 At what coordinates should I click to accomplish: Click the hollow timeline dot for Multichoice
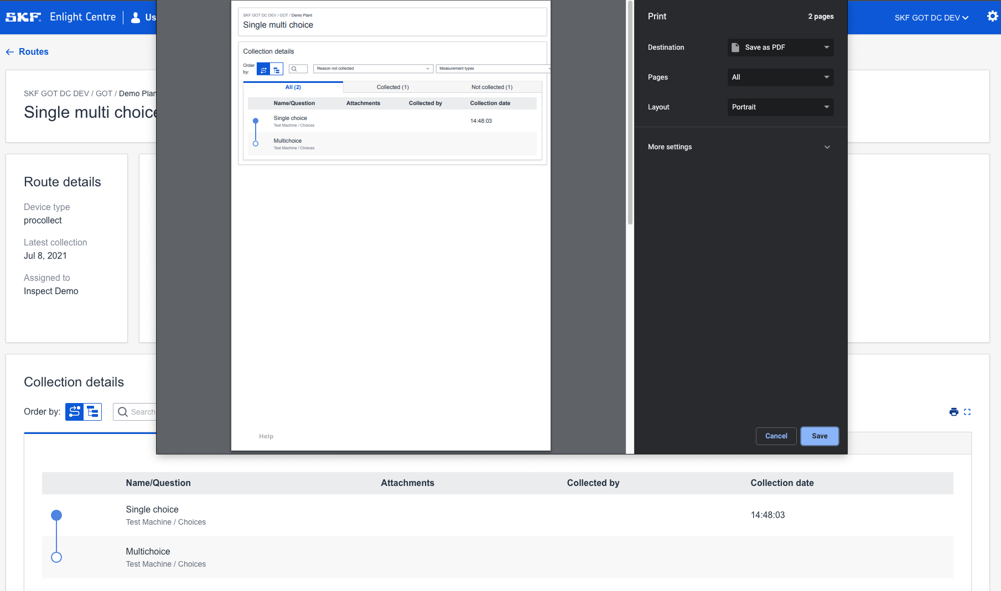56,557
